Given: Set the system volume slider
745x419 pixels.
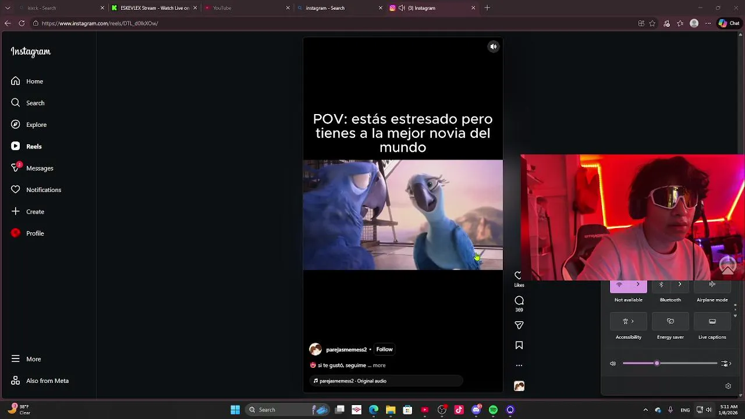Looking at the screenshot, I should (670, 364).
